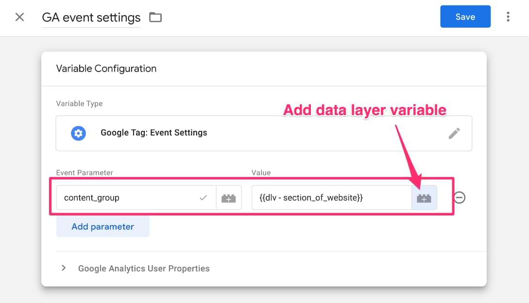Click the folder icon beside variable name

(155, 17)
